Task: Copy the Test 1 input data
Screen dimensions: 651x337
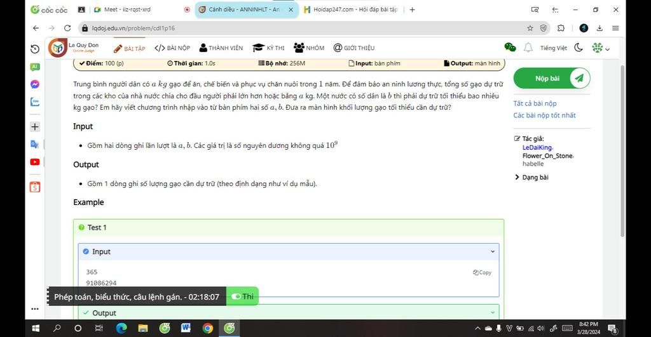Action: click(482, 272)
